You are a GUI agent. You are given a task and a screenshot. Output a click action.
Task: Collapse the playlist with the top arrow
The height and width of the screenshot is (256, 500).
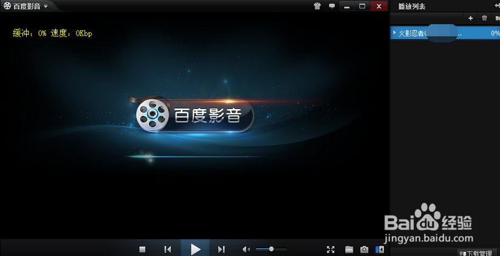497,5
